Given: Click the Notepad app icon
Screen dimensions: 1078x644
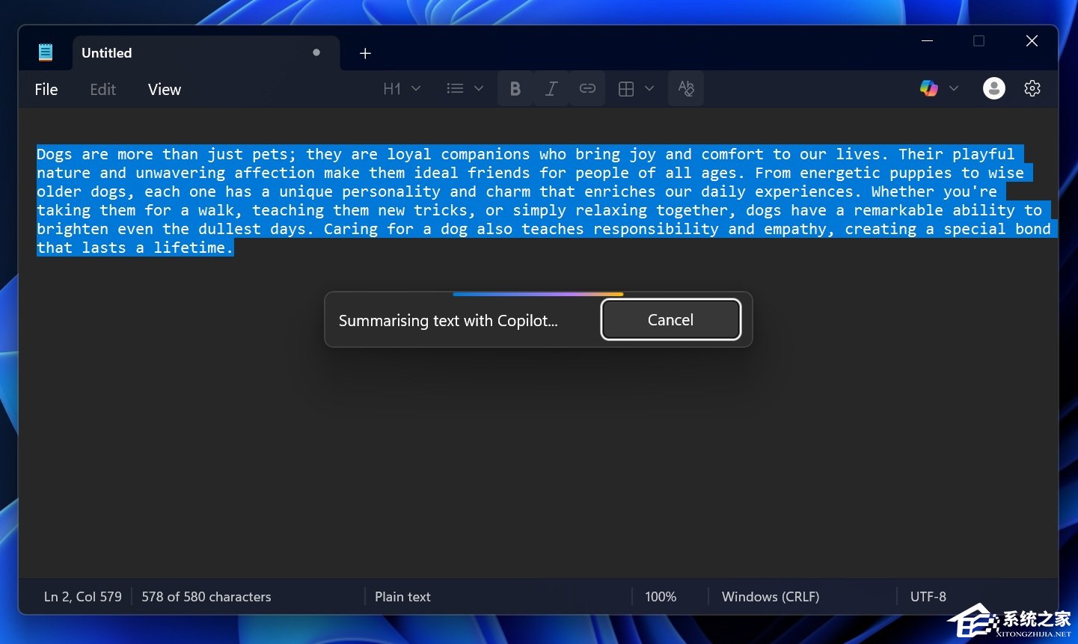Looking at the screenshot, I should [x=46, y=52].
